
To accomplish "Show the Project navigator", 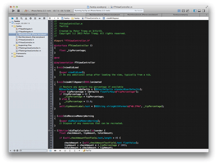I will tap(13, 18).
